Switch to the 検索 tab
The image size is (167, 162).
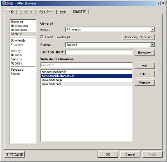point(63,12)
